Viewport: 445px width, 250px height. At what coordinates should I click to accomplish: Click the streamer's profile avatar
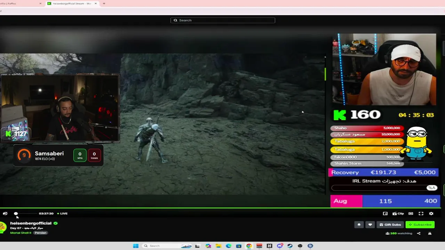coord(3,227)
